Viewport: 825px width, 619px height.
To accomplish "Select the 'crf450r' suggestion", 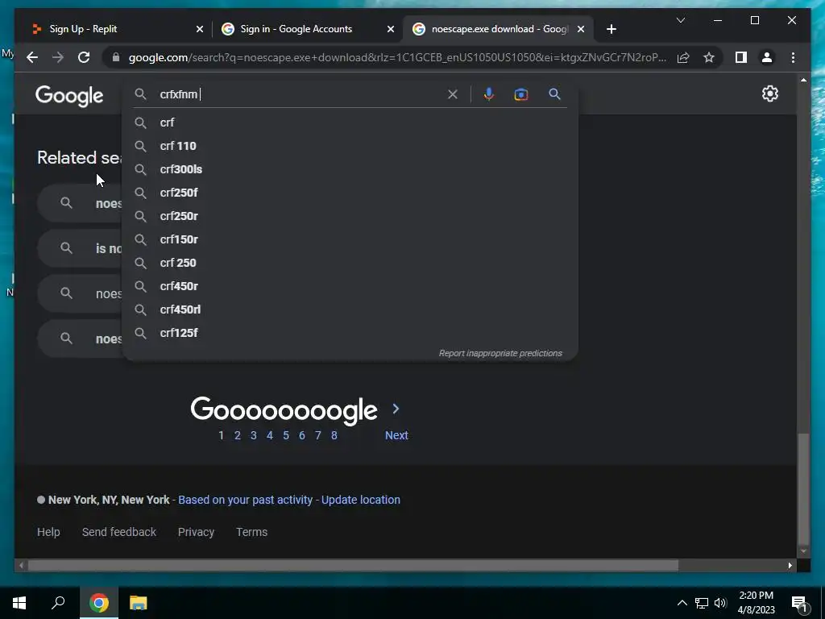I will [350, 286].
